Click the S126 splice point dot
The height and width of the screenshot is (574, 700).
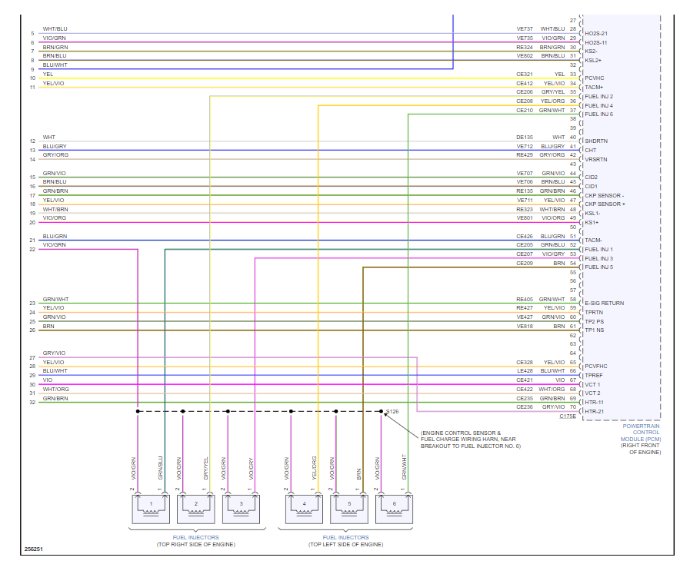pyautogui.click(x=381, y=411)
